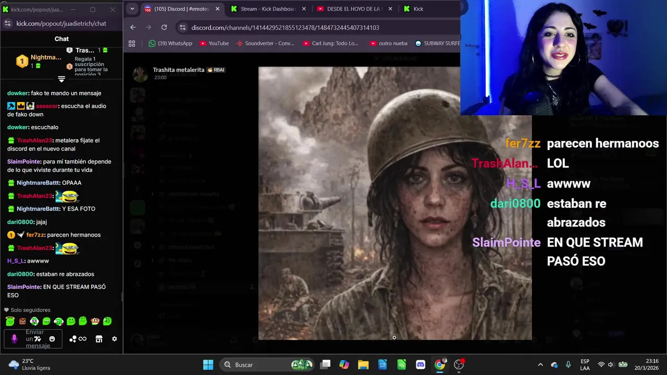Open the Chrome apps grid in bookmarks bar
The image size is (667, 375).
coord(132,43)
